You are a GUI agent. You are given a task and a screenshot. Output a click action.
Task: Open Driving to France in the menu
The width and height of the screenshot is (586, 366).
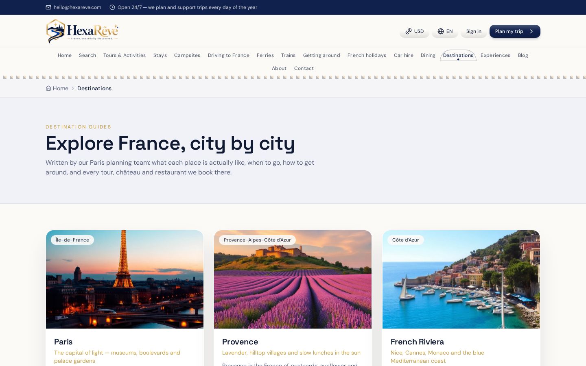[x=229, y=55]
